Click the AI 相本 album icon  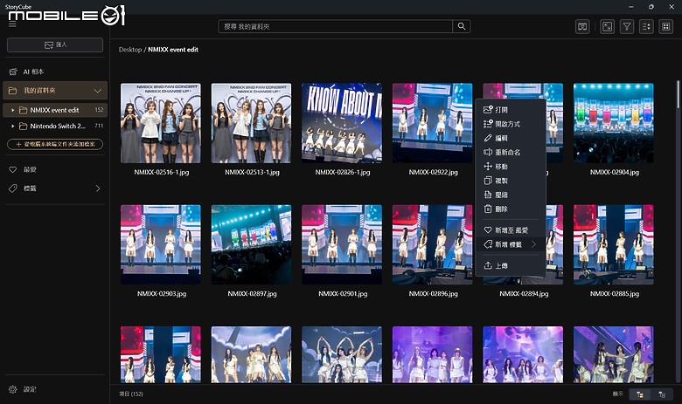click(x=13, y=72)
